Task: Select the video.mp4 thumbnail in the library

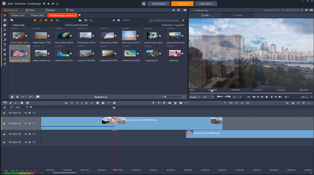Action: click(x=176, y=53)
